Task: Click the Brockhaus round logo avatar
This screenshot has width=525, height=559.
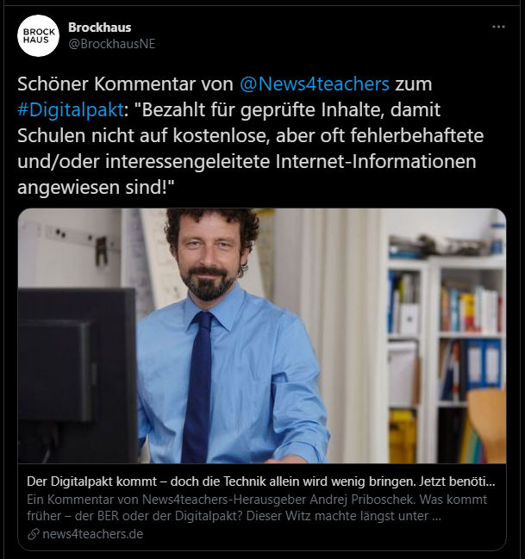Action: pos(38,35)
